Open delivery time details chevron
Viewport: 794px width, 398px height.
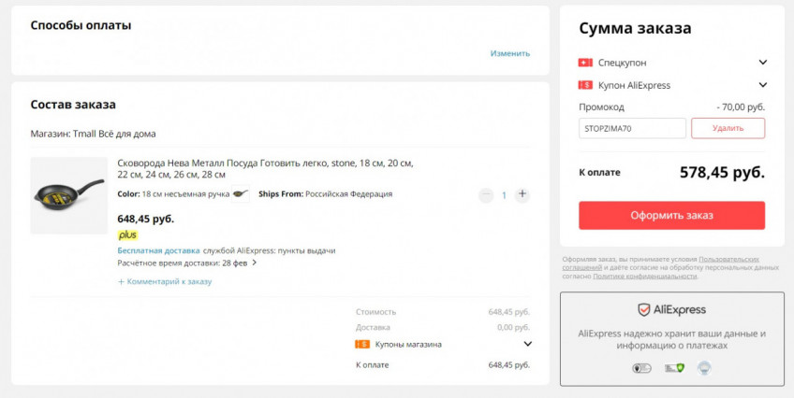pyautogui.click(x=254, y=263)
